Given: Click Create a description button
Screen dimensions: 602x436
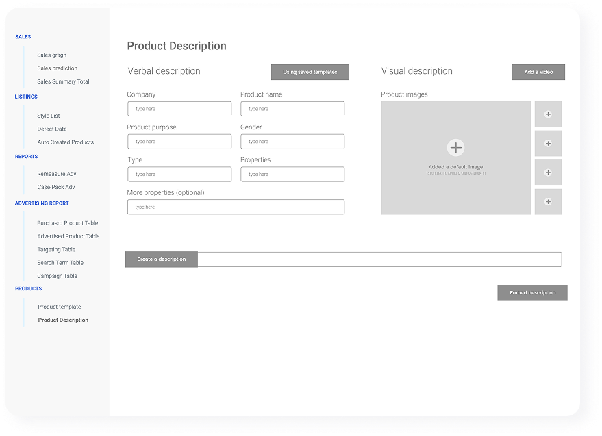Looking at the screenshot, I should coord(161,259).
